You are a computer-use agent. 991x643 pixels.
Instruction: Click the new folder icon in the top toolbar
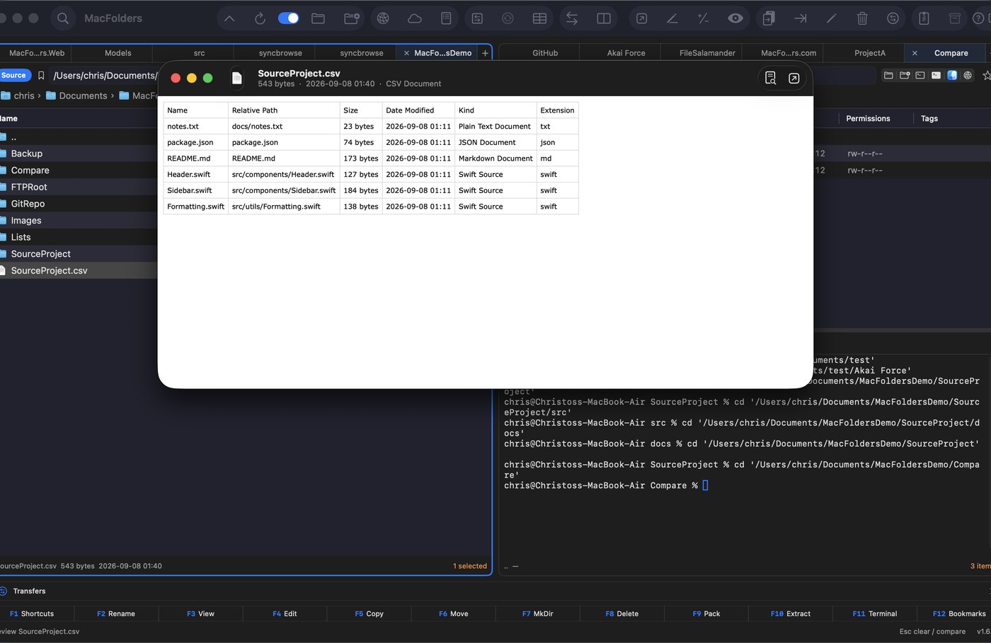coord(351,18)
